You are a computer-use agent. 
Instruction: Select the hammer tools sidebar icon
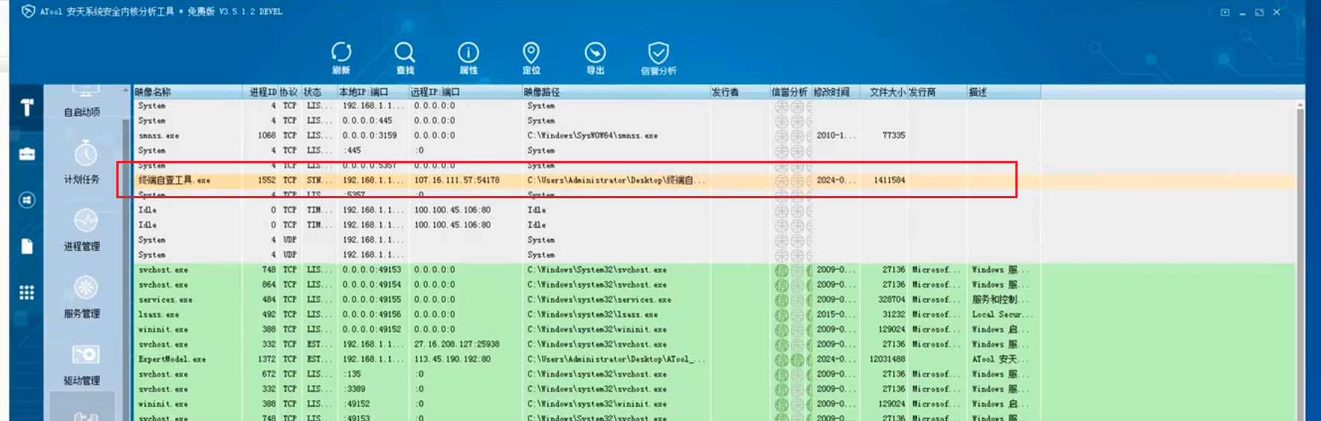(x=27, y=108)
